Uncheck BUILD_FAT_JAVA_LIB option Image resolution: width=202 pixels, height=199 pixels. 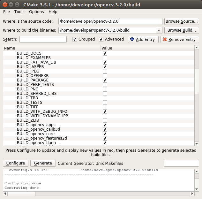(x=105, y=62)
